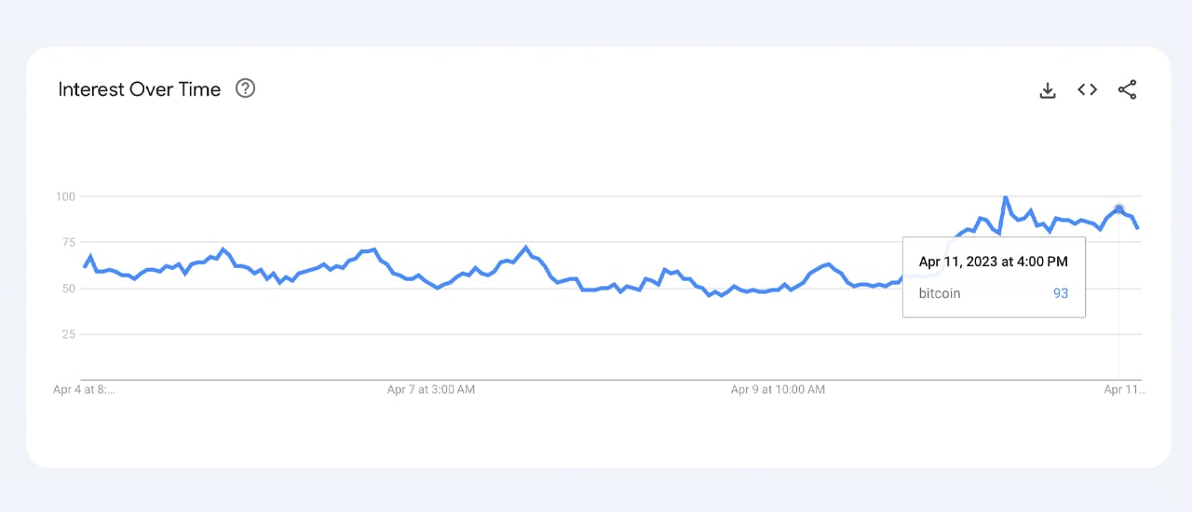
Task: Select the "Apr 7 at 3:00 AM" axis label
Action: [x=431, y=390]
